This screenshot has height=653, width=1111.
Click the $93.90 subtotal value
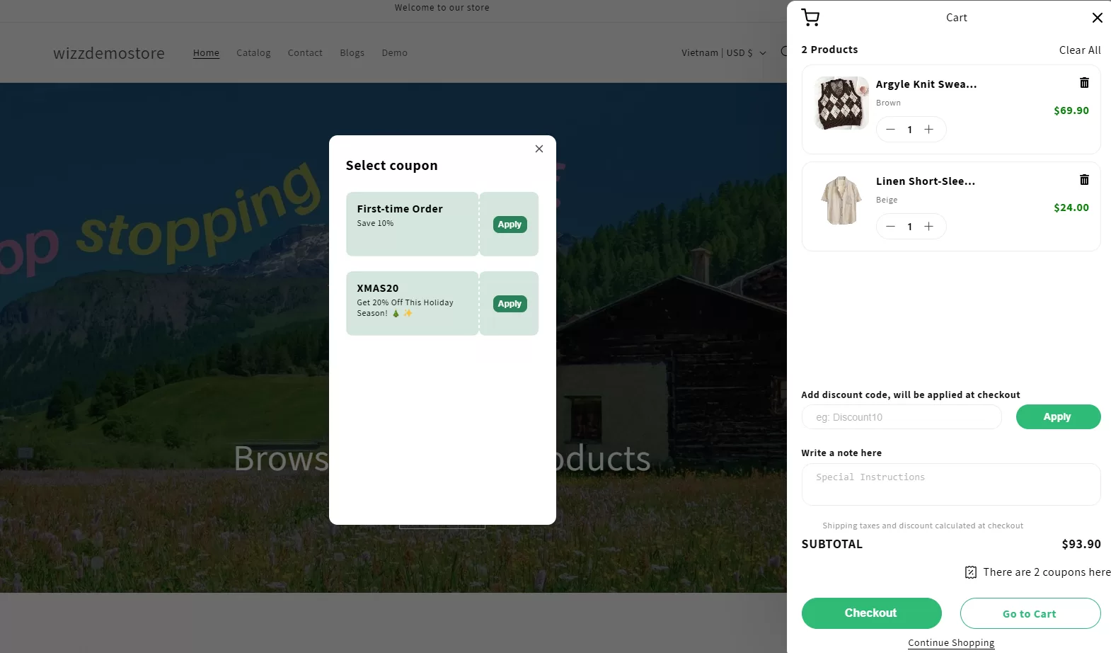pyautogui.click(x=1081, y=544)
